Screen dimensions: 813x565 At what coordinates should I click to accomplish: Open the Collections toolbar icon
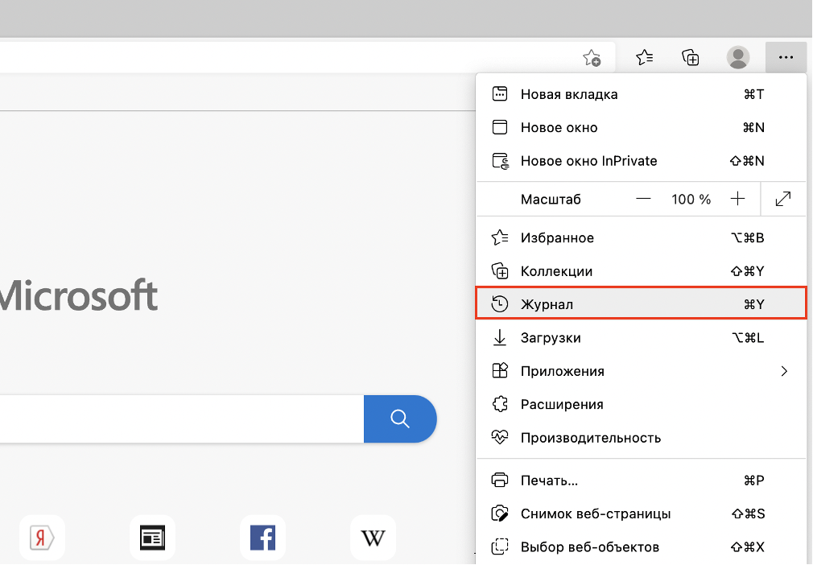[691, 57]
